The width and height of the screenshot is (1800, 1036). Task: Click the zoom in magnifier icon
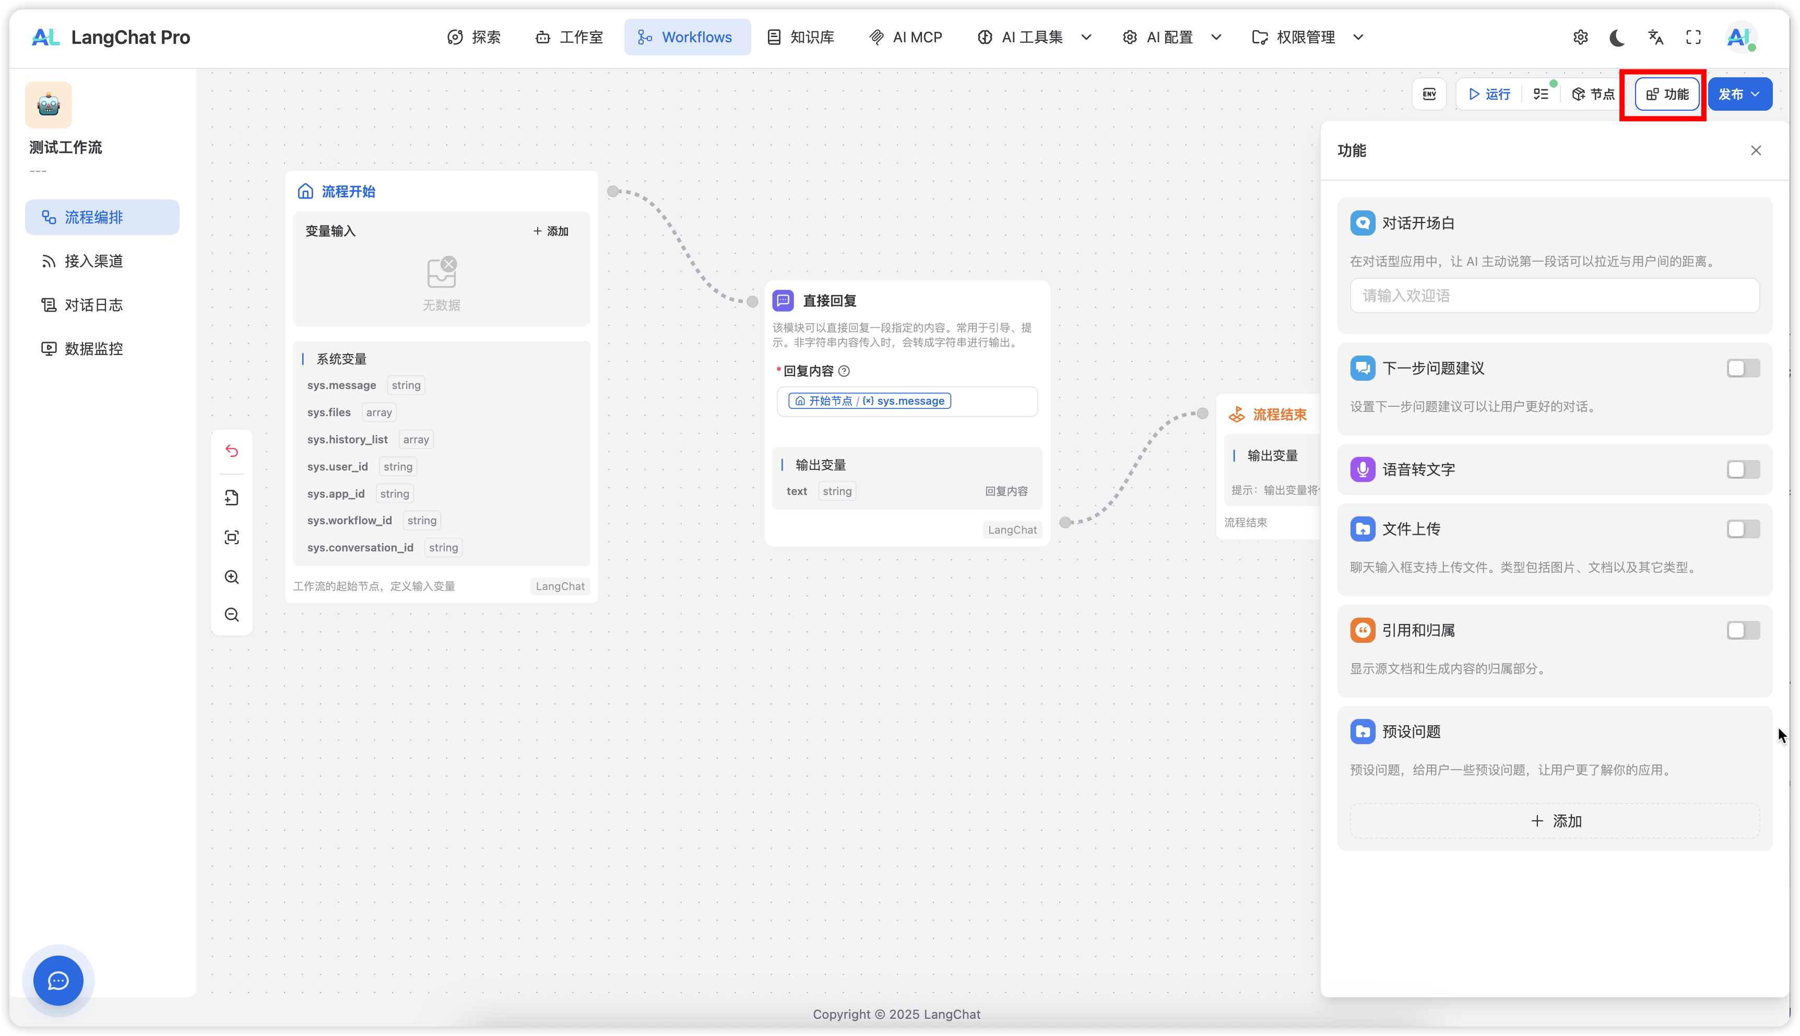coord(232,577)
